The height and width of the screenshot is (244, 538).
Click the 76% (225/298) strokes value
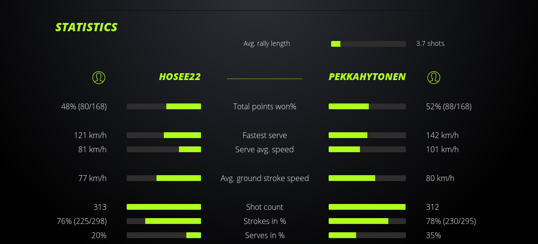(82, 221)
